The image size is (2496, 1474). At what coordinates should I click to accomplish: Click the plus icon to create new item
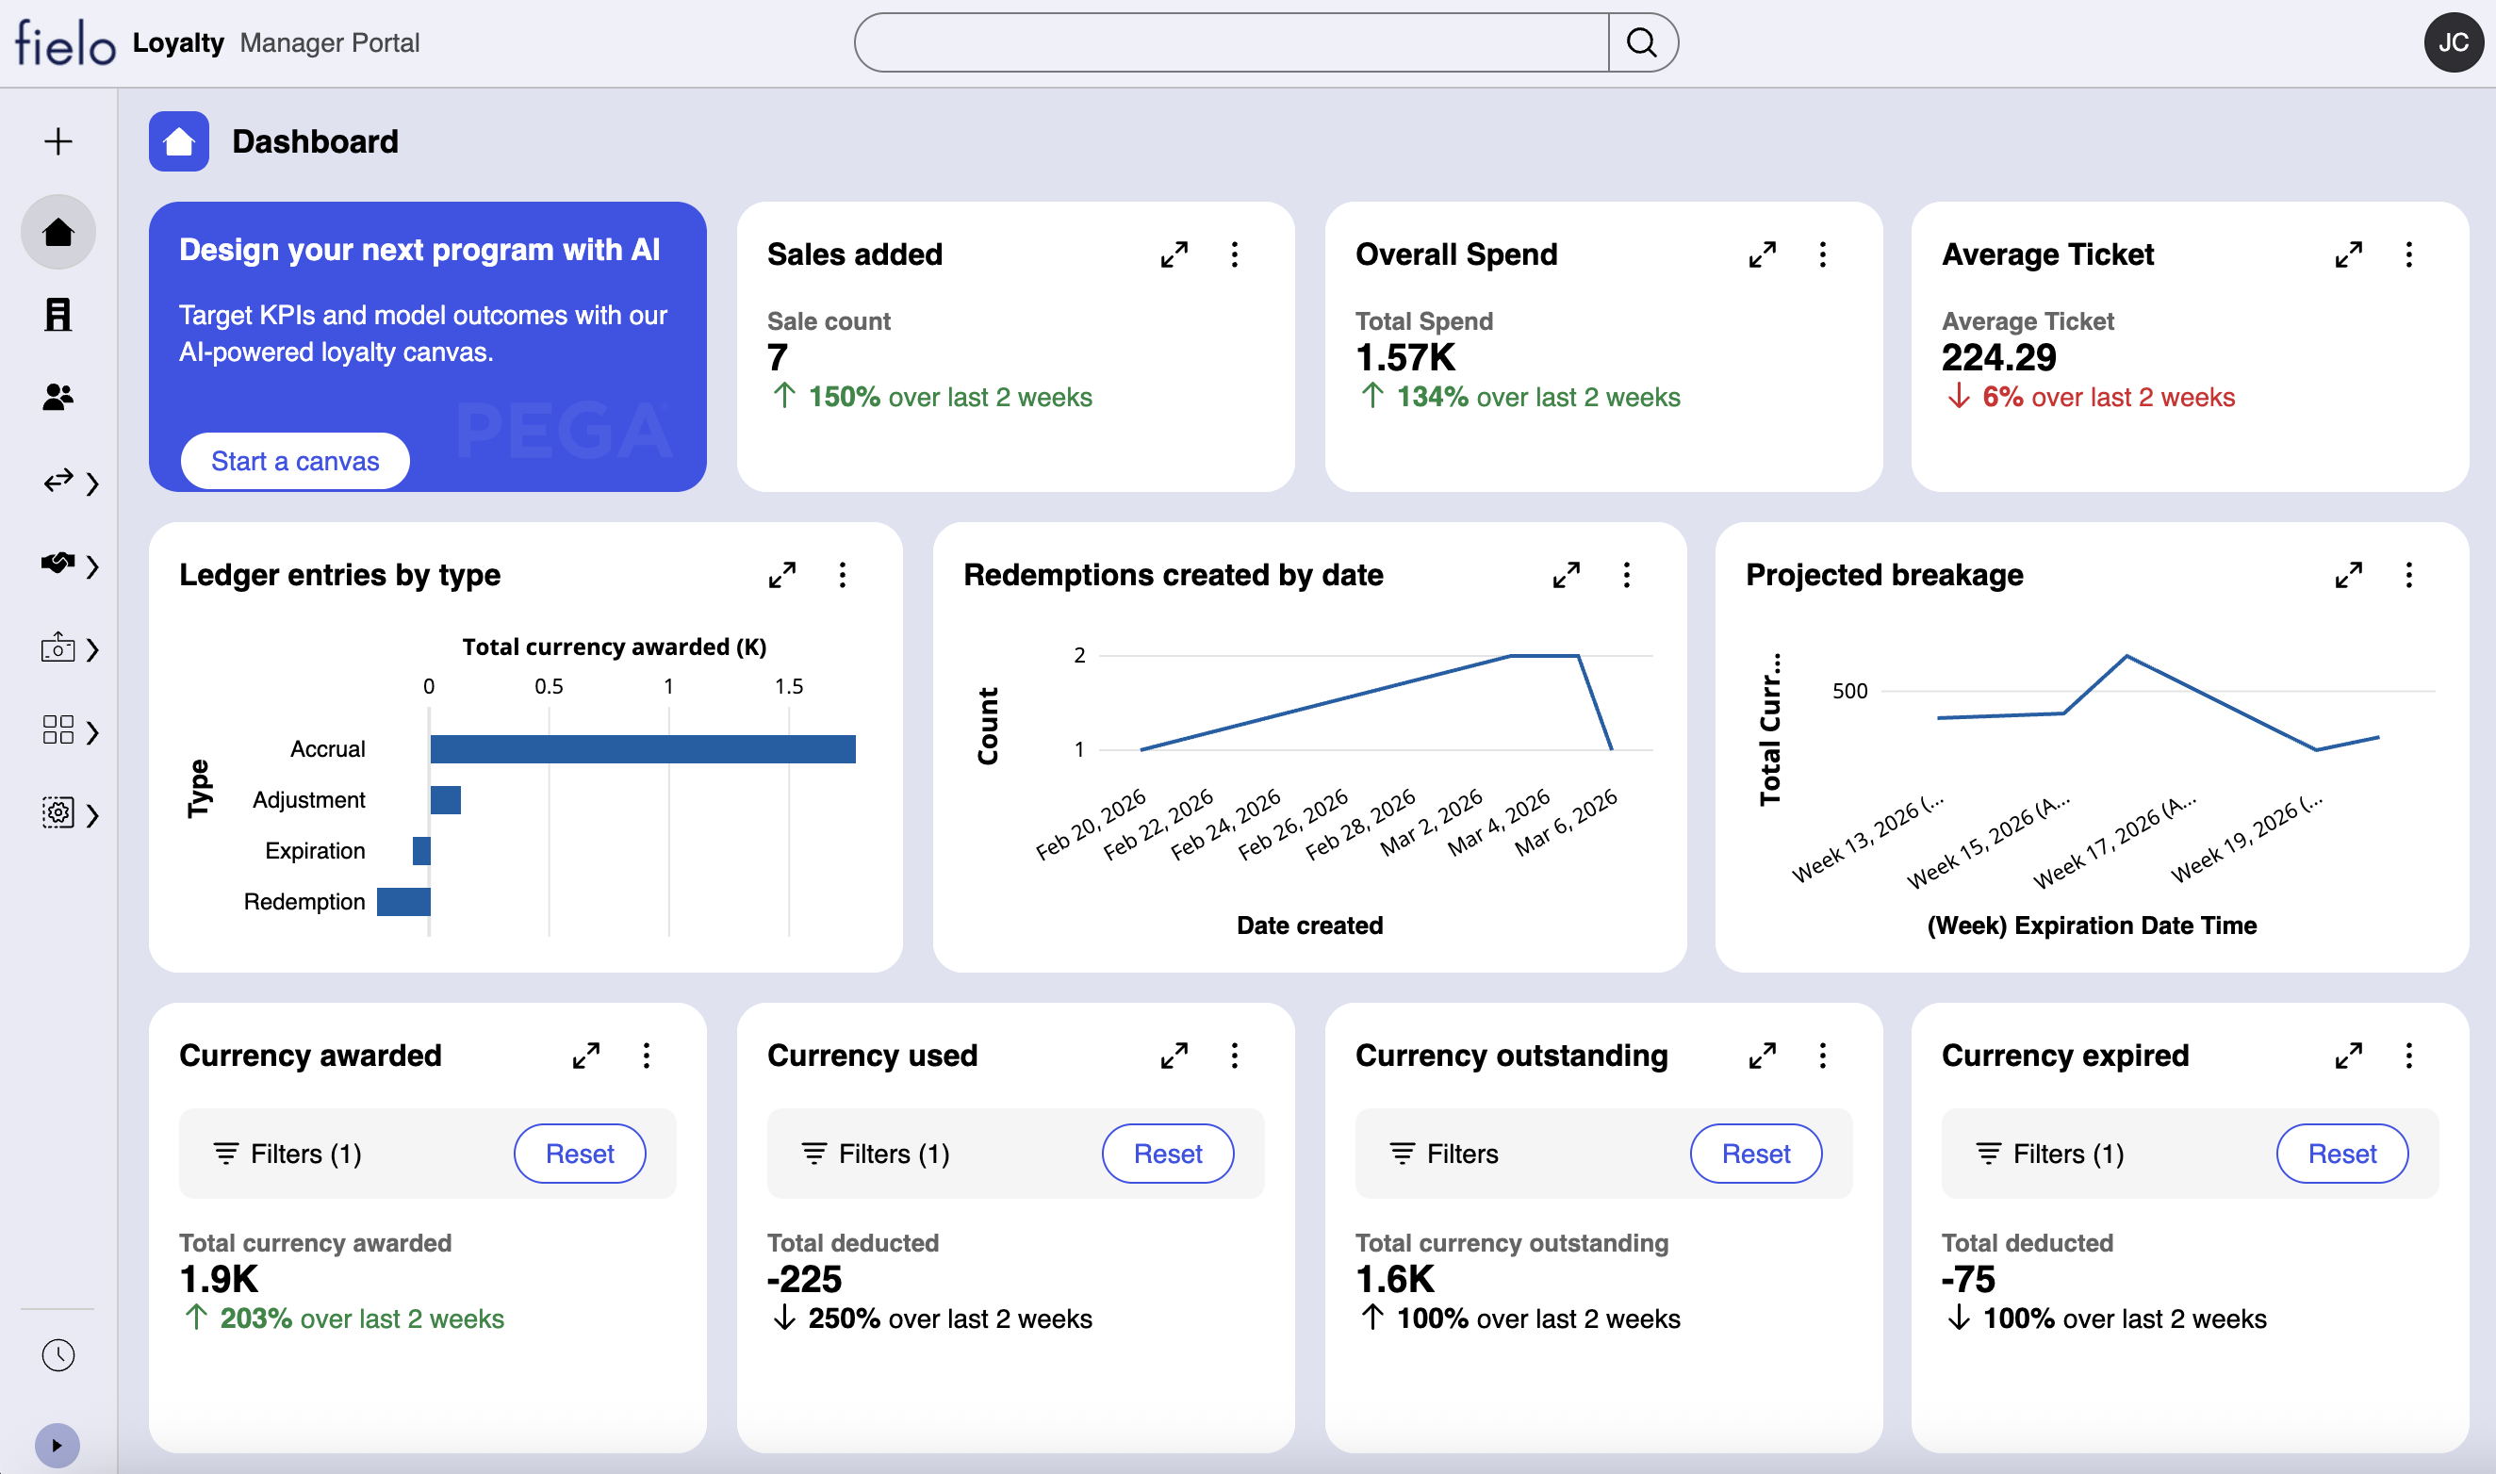tap(57, 141)
